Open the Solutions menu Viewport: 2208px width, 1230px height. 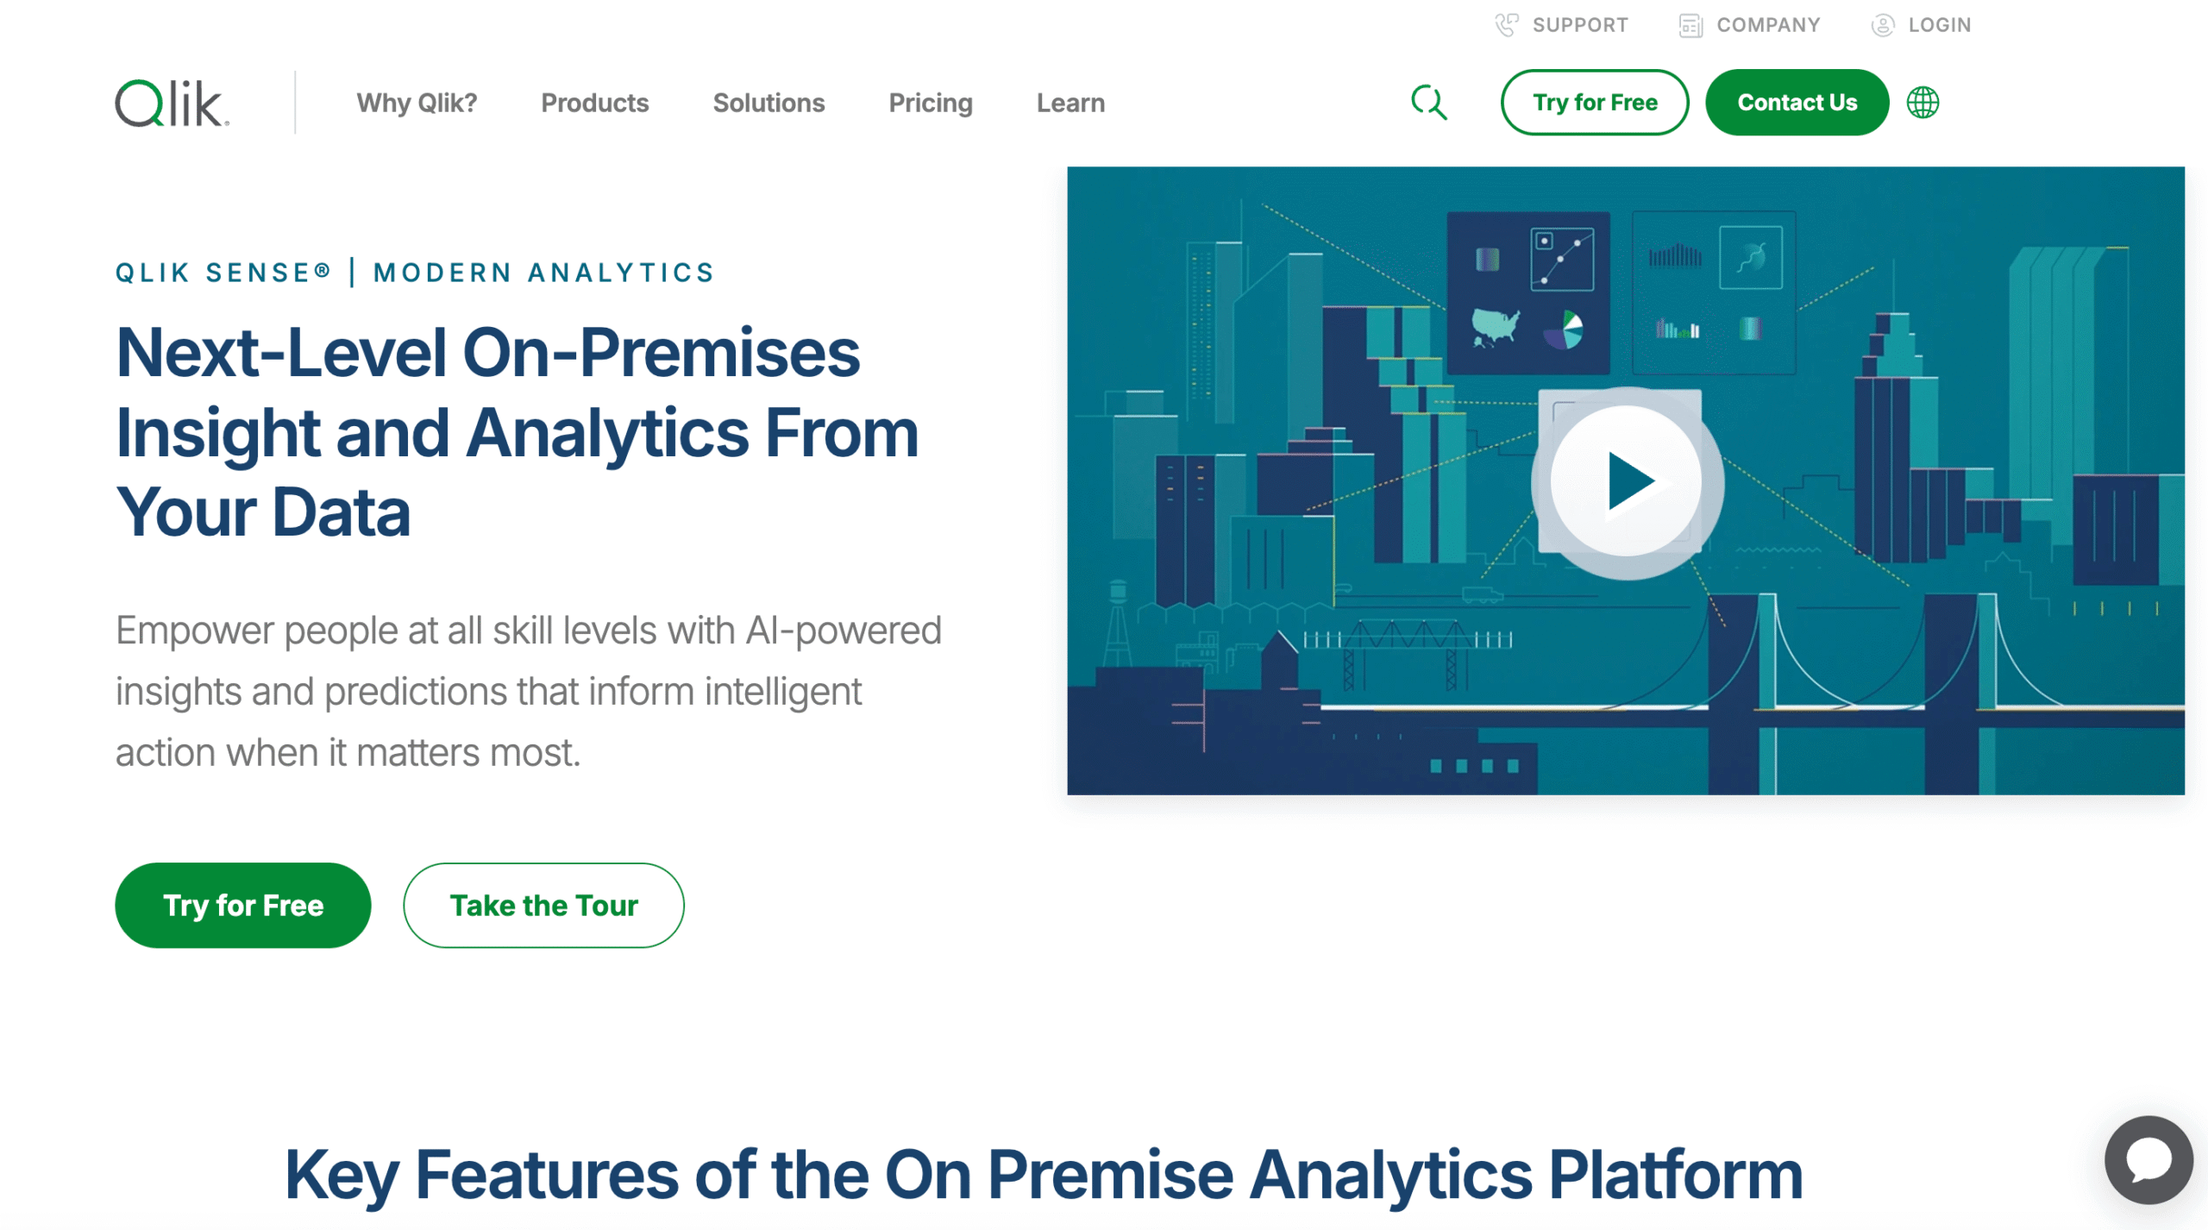pos(768,103)
